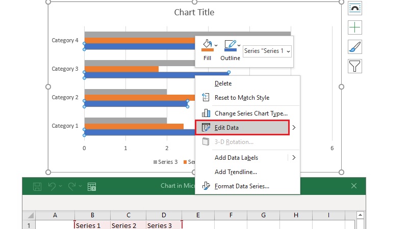Image resolution: width=408 pixels, height=229 pixels.
Task: Select the gray Series 3 bar in Category 2
Action: [125, 92]
